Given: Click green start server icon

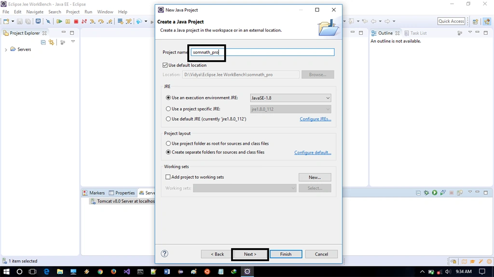Looking at the screenshot, I should tap(435, 193).
